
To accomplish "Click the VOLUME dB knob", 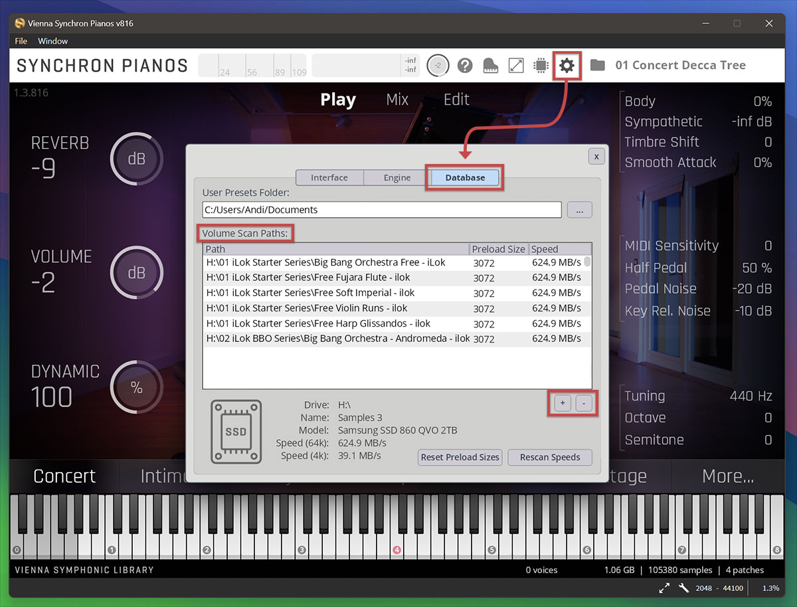I will (x=137, y=273).
